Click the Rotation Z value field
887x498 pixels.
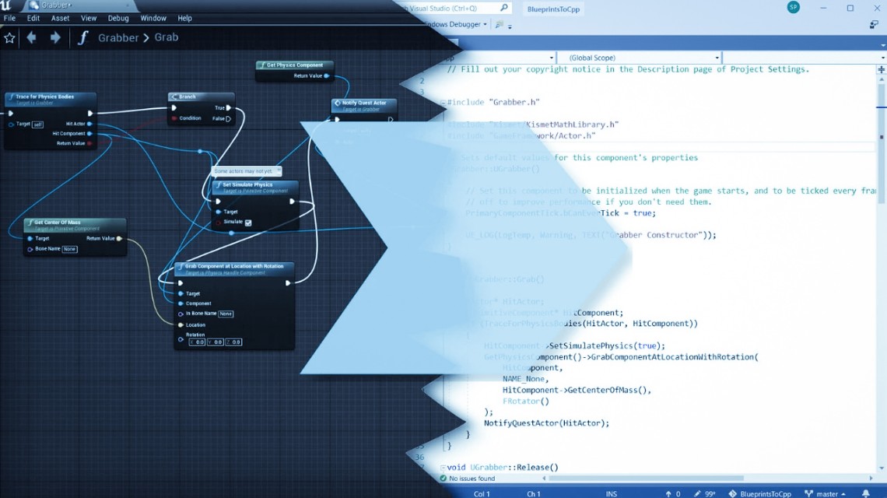pos(233,342)
